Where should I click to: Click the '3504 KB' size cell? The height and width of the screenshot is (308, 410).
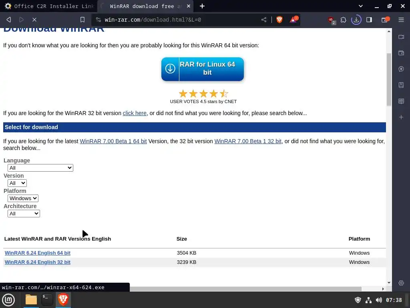[187, 253]
